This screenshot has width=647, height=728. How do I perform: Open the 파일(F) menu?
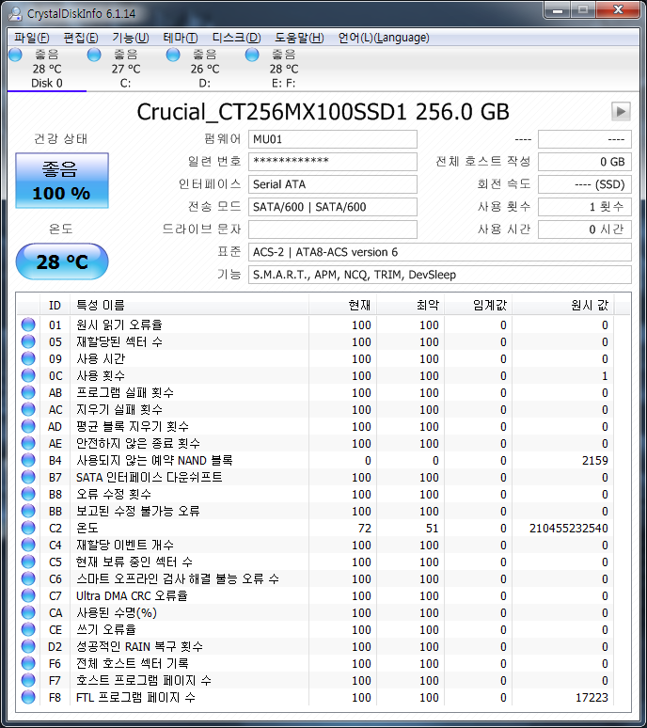[x=32, y=38]
